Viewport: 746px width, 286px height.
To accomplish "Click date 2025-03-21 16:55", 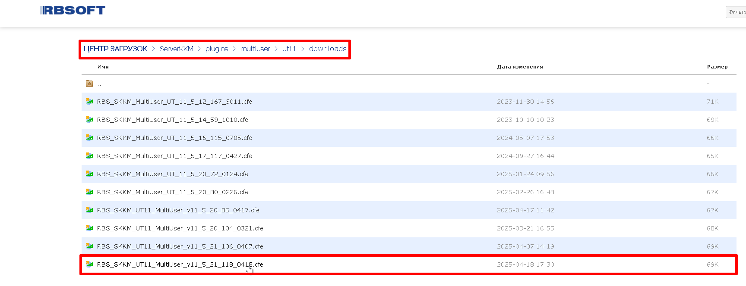I will pyautogui.click(x=525, y=228).
